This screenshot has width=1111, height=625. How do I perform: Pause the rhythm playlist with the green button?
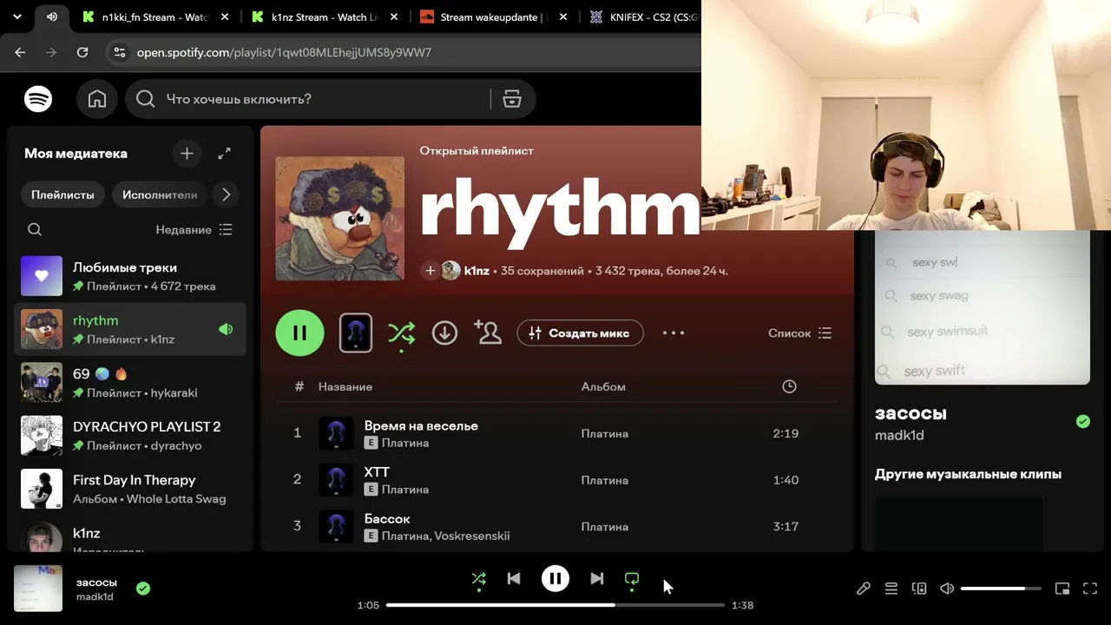point(300,333)
